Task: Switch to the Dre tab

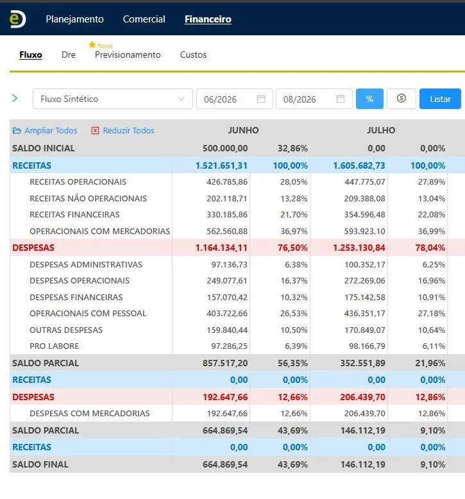Action: coord(69,55)
